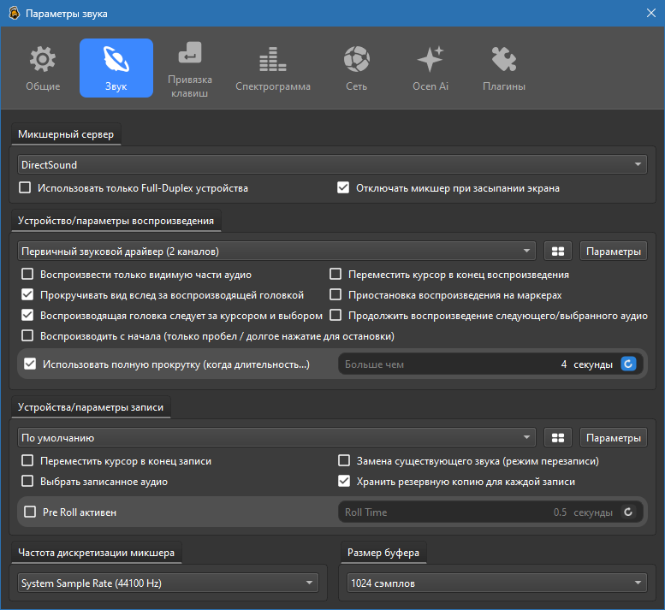This screenshot has width=665, height=610.
Task: Open 1024 сэмплов buffer size dropdown
Action: tap(497, 583)
